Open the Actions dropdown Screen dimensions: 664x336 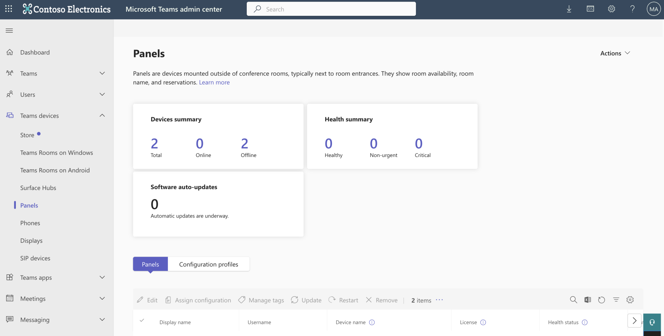tap(614, 53)
